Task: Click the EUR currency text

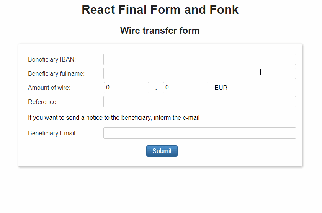Action: [x=221, y=88]
